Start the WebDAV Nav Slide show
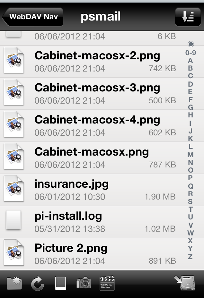The image size is (204, 298). (x=107, y=283)
